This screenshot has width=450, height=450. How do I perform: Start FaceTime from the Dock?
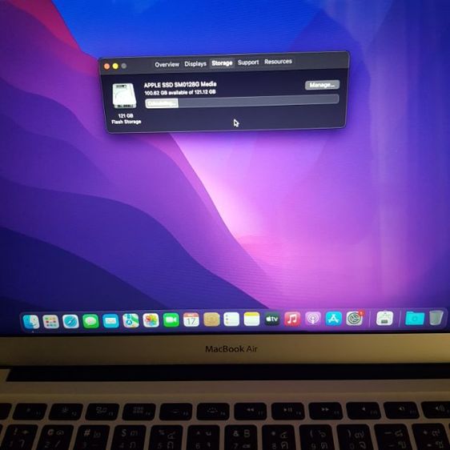(171, 319)
